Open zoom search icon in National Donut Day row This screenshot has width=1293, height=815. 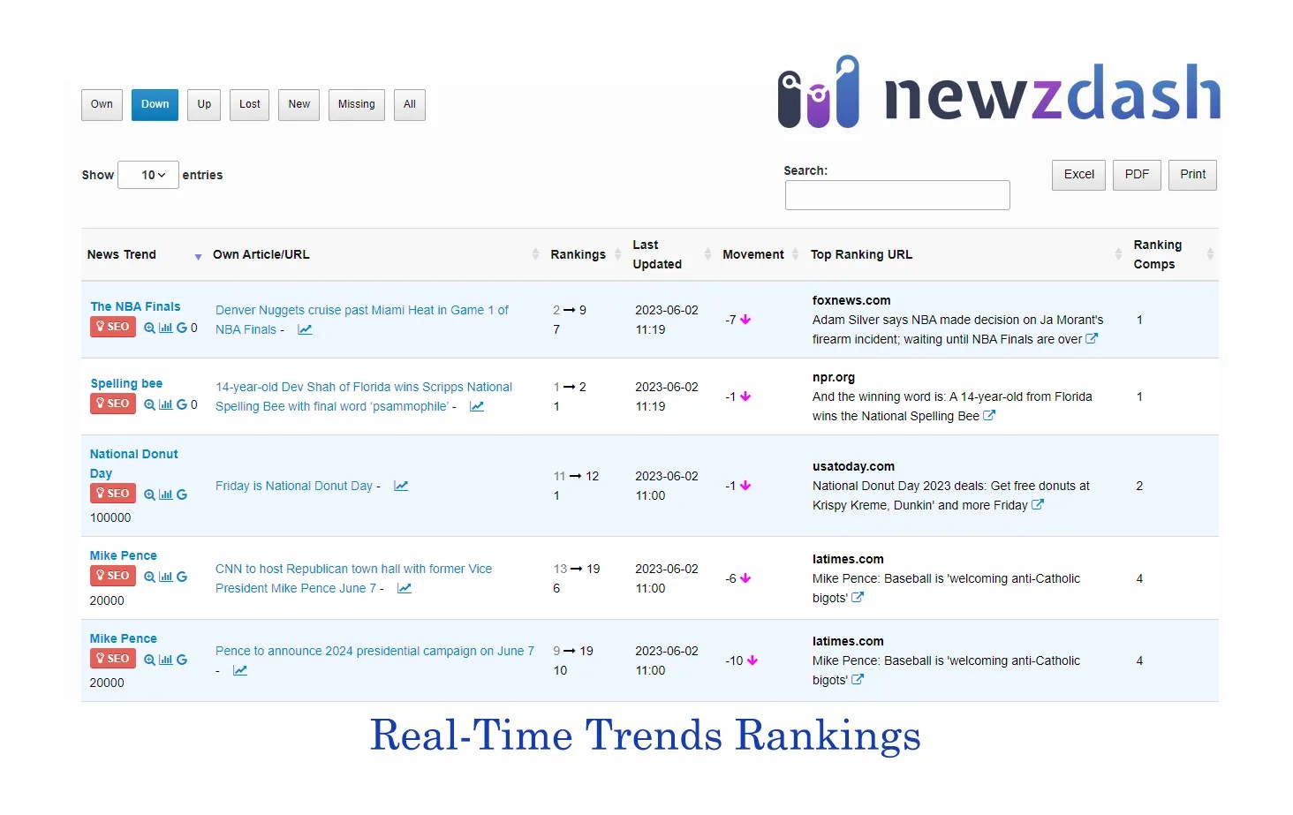[x=149, y=494]
